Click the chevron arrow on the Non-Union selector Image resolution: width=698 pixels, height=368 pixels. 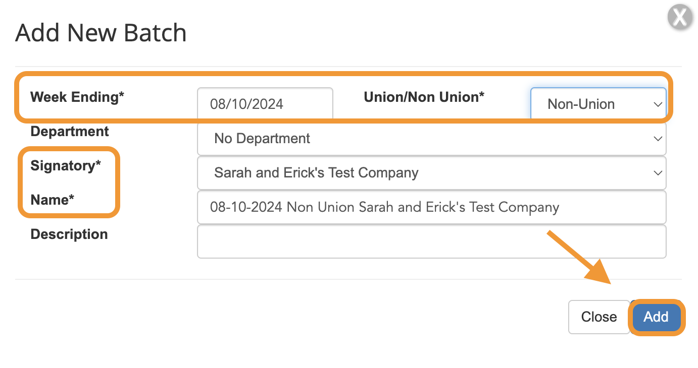point(658,104)
